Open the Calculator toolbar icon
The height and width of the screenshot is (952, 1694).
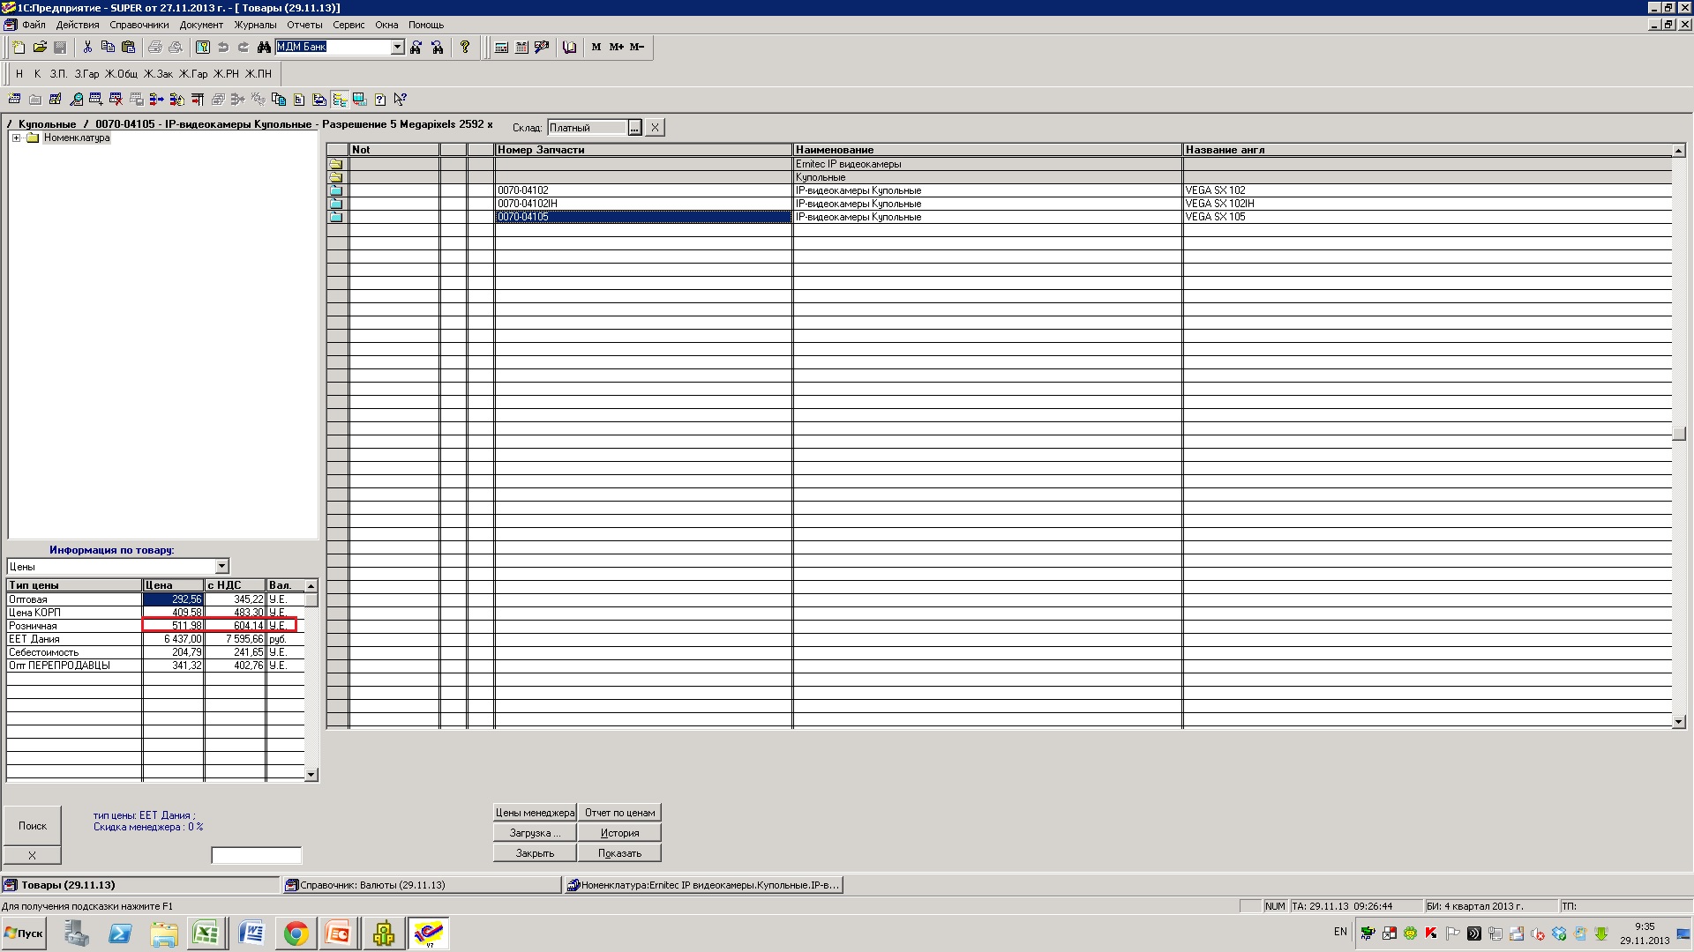coord(501,48)
